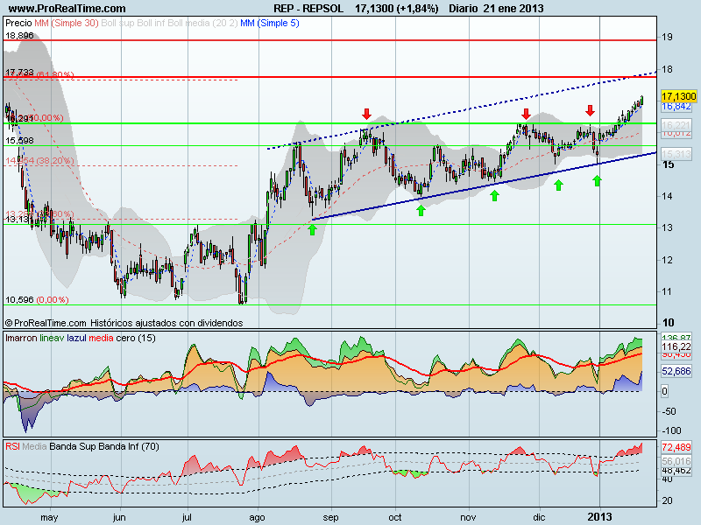The image size is (701, 525).
Task: Select the Boll sup legend entry
Action: (x=117, y=23)
